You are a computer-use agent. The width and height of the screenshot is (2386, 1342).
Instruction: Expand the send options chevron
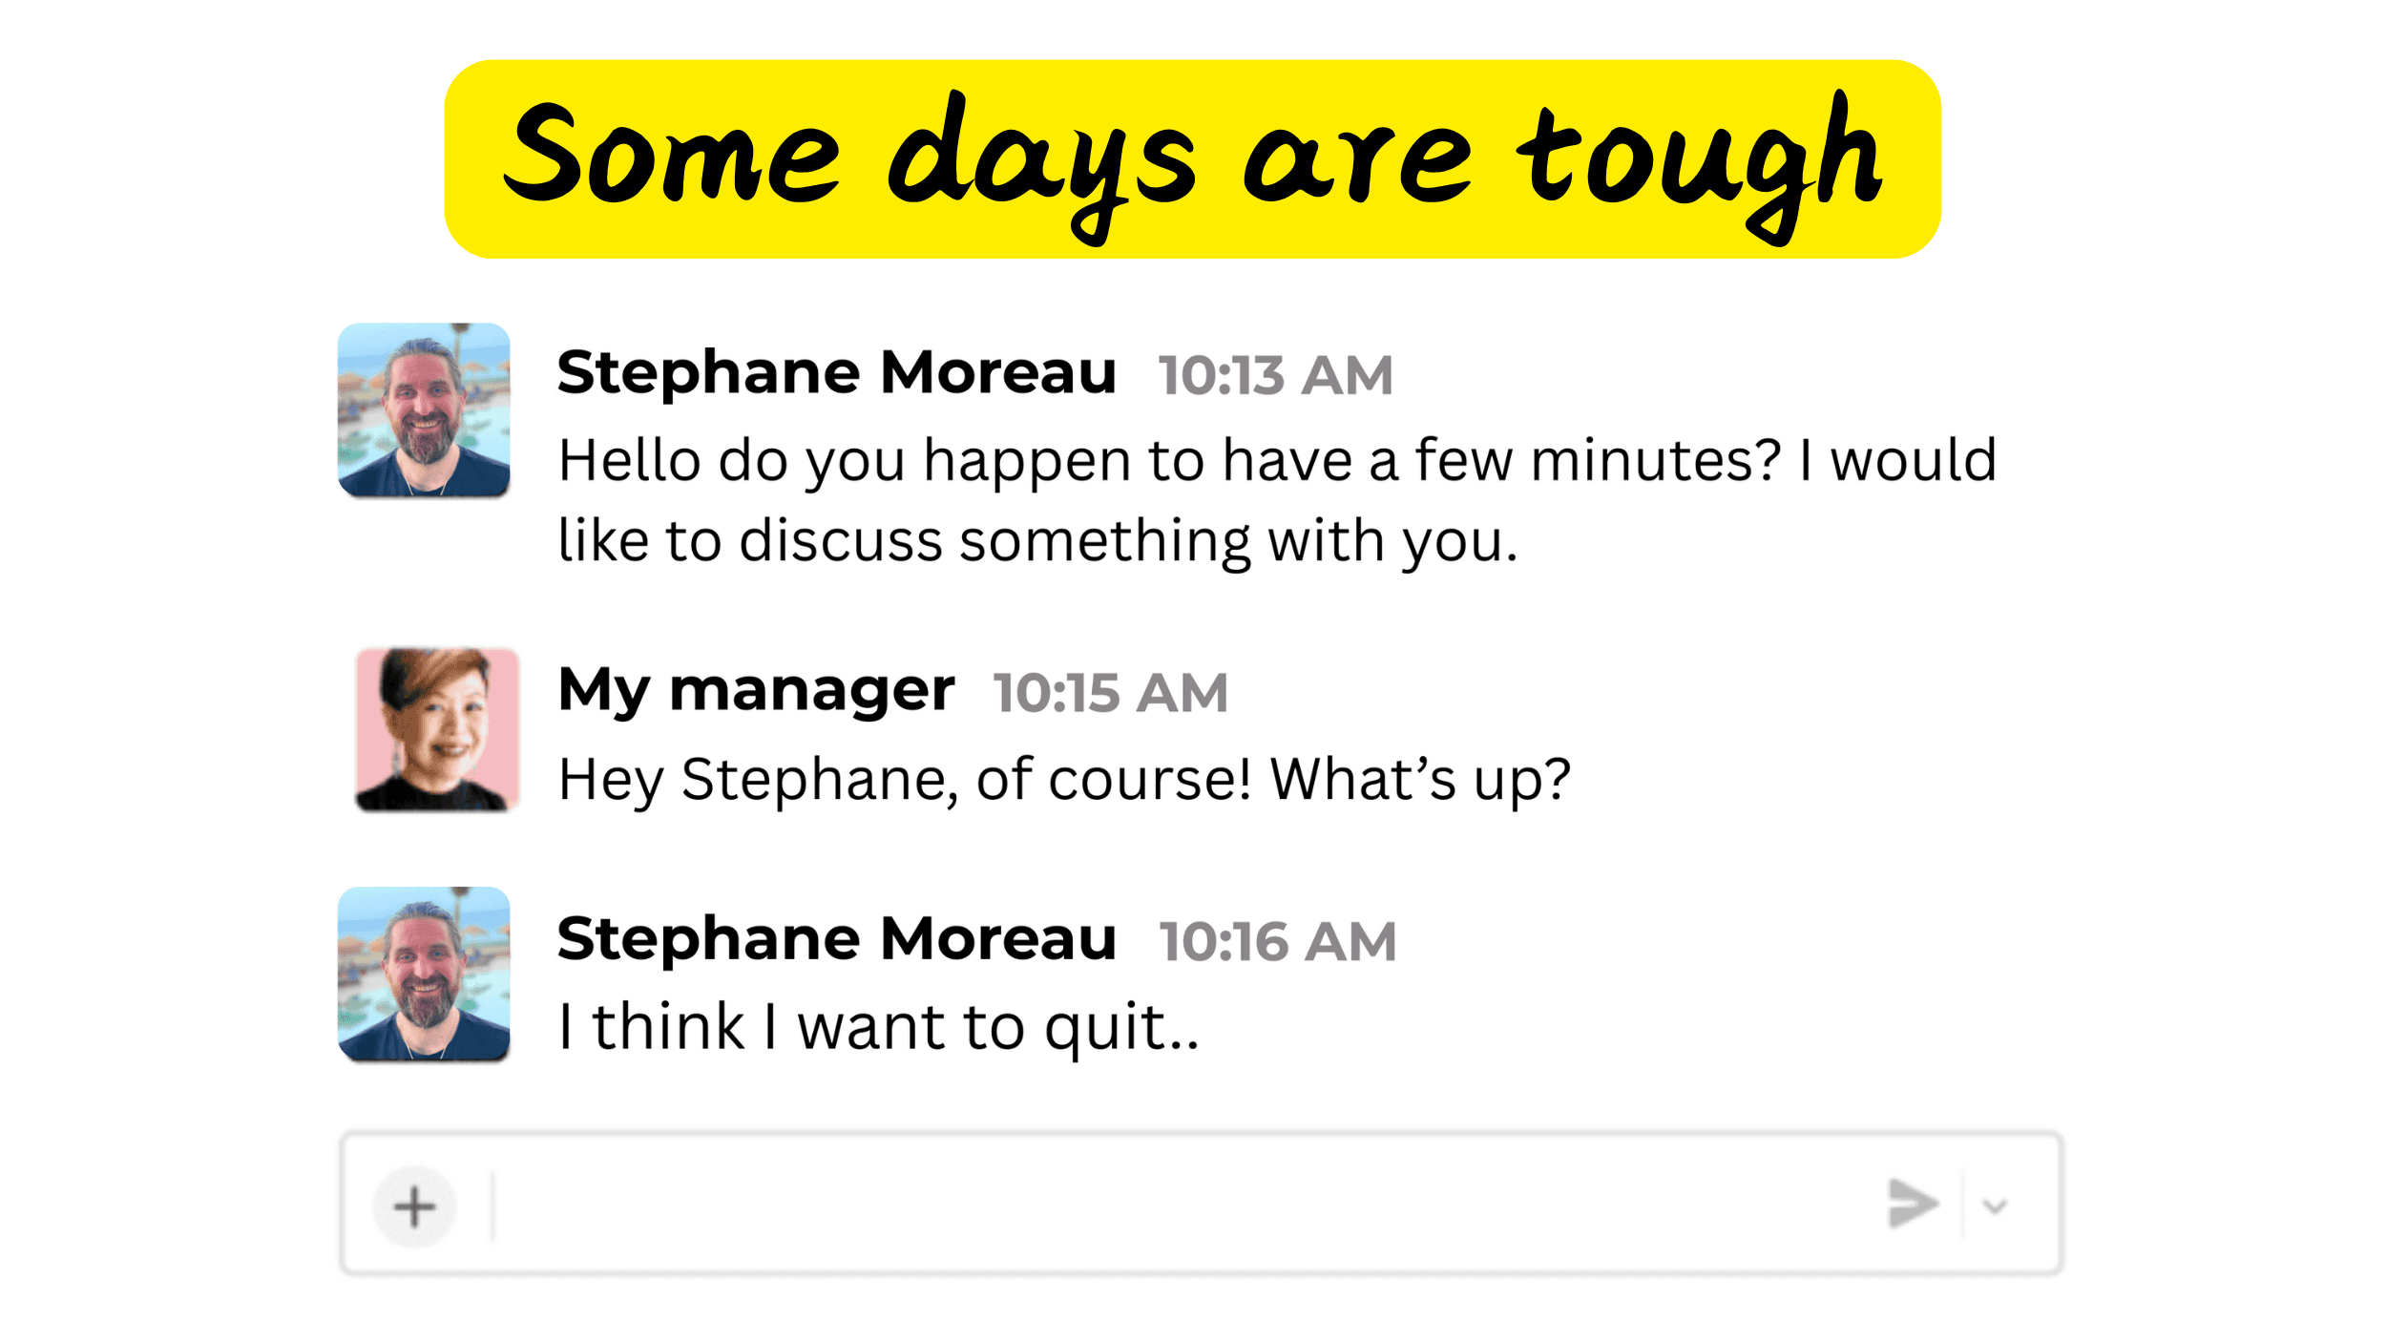click(x=1995, y=1206)
